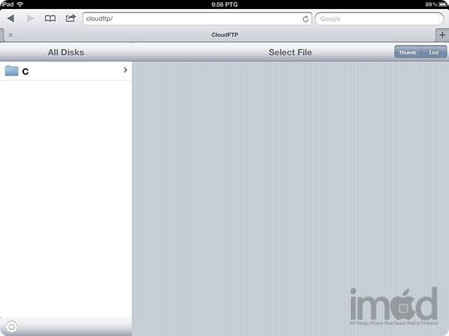Select the C disk label

25,72
